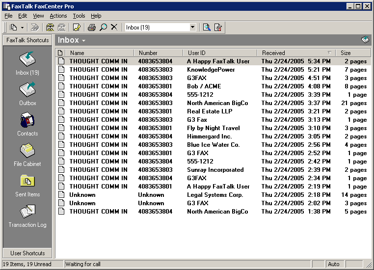
Task: Open the New Fax button's dropdown arrow
Action: click(x=22, y=27)
